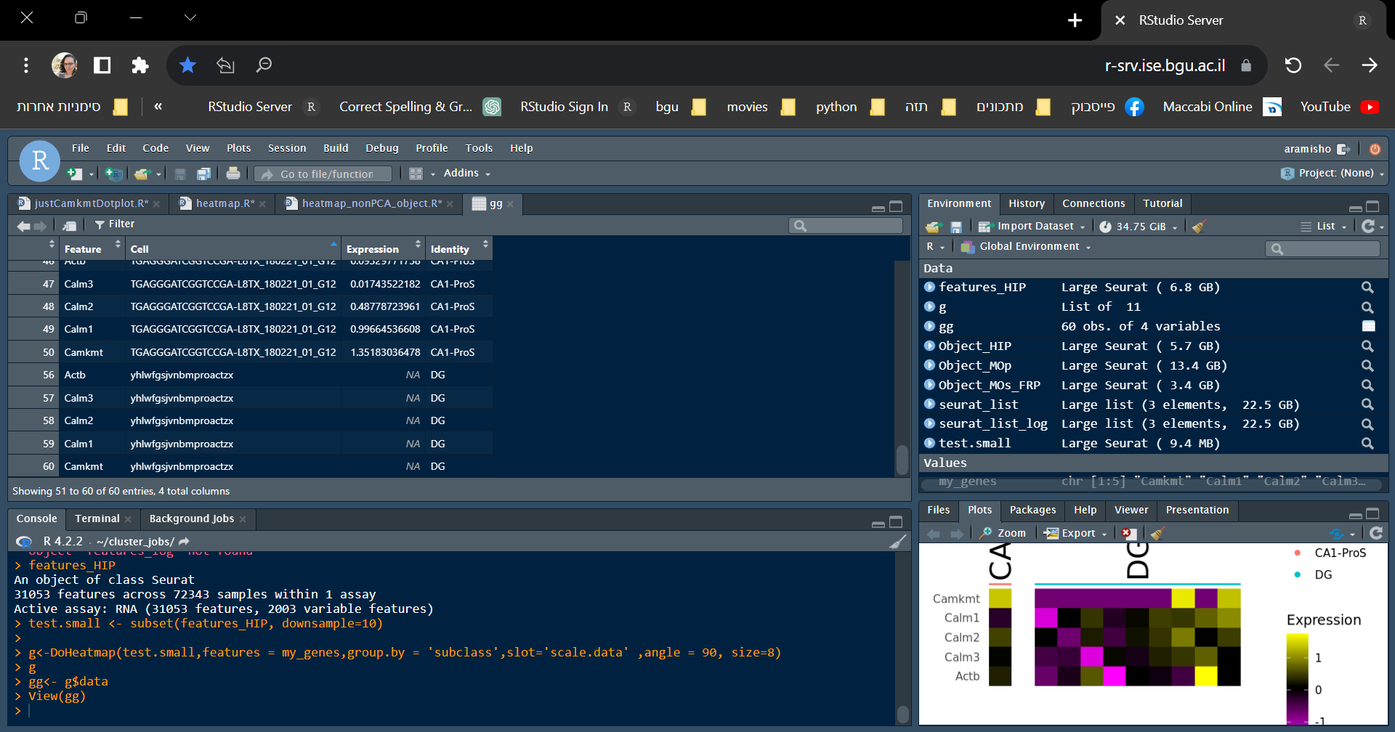Save the current document
The height and width of the screenshot is (732, 1395).
(180, 174)
